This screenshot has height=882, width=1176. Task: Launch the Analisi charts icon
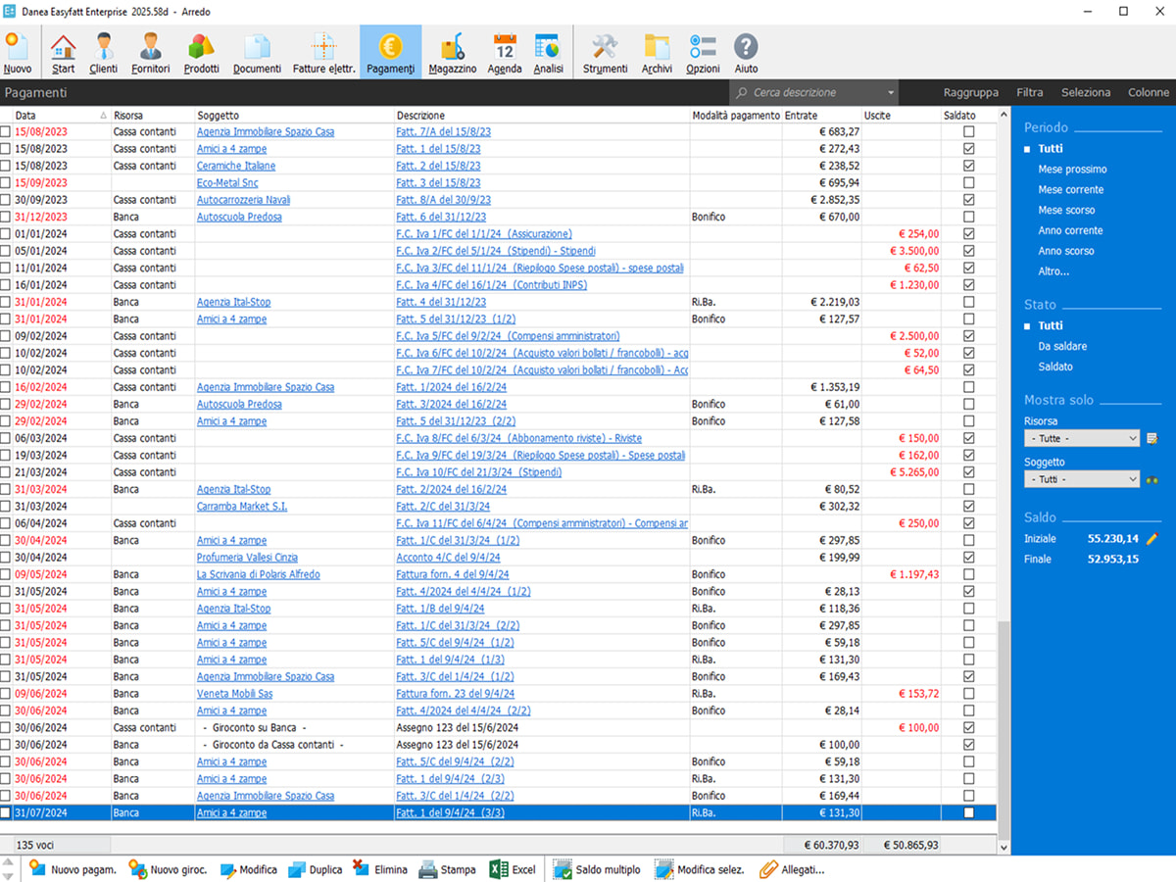tap(548, 53)
